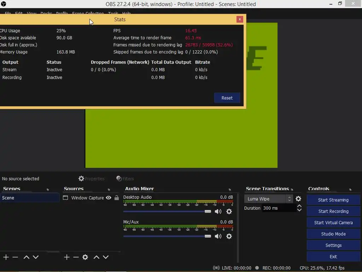This screenshot has width=362, height=272.
Task: Add a new scene
Action: pyautogui.click(x=6, y=257)
